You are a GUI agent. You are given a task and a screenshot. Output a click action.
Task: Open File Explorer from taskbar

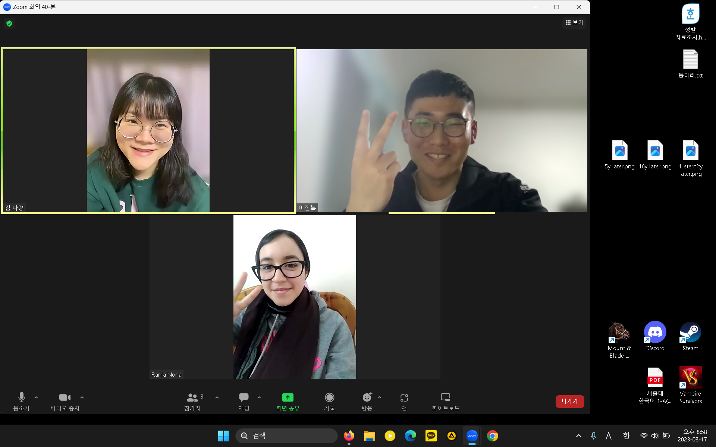point(370,436)
